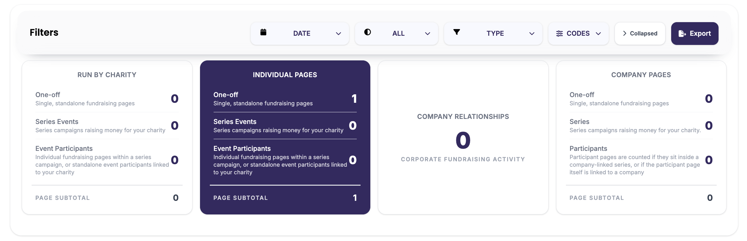This screenshot has width=747, height=241.
Task: Click the large Company Relationships zero value
Action: 463,140
